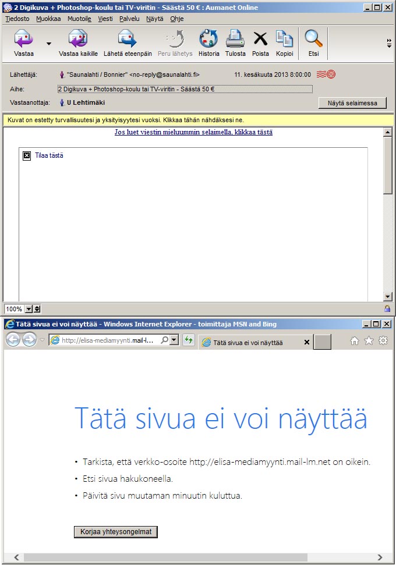396x565 pixels.
Task: Open the Tiedosto menu
Action: 17,19
